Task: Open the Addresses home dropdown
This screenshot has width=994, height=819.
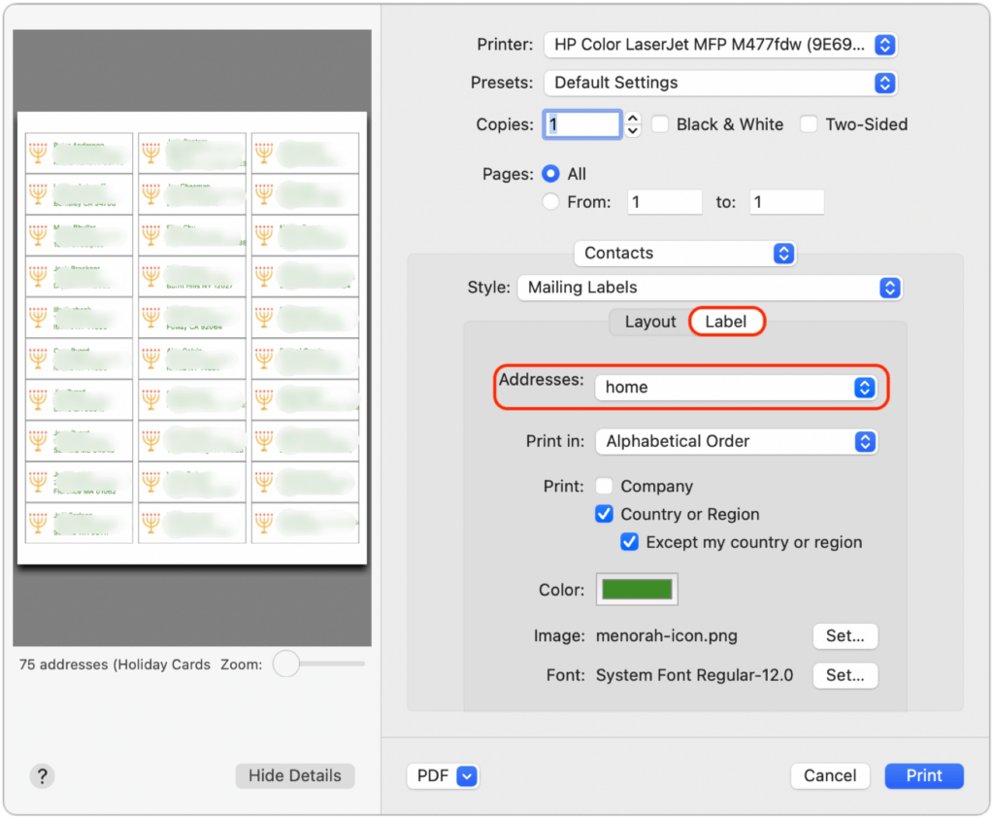Action: [736, 387]
